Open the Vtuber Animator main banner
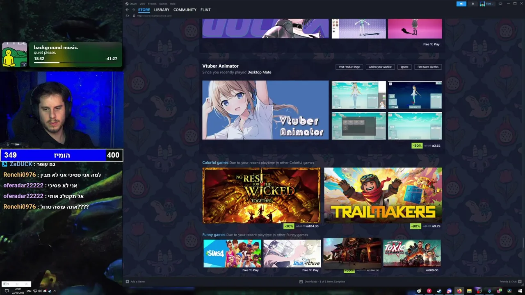The width and height of the screenshot is (525, 295). (x=265, y=110)
